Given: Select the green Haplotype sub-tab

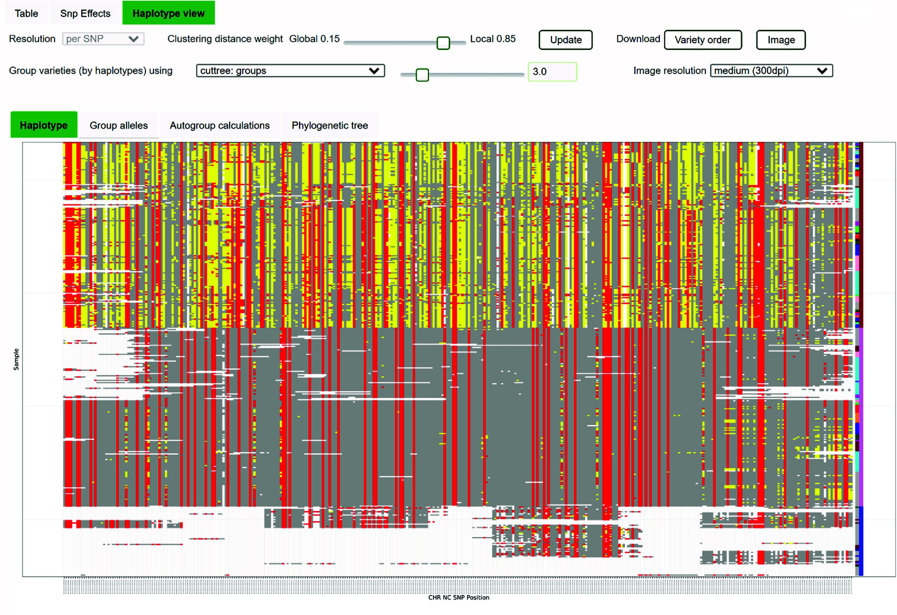Looking at the screenshot, I should 43,125.
